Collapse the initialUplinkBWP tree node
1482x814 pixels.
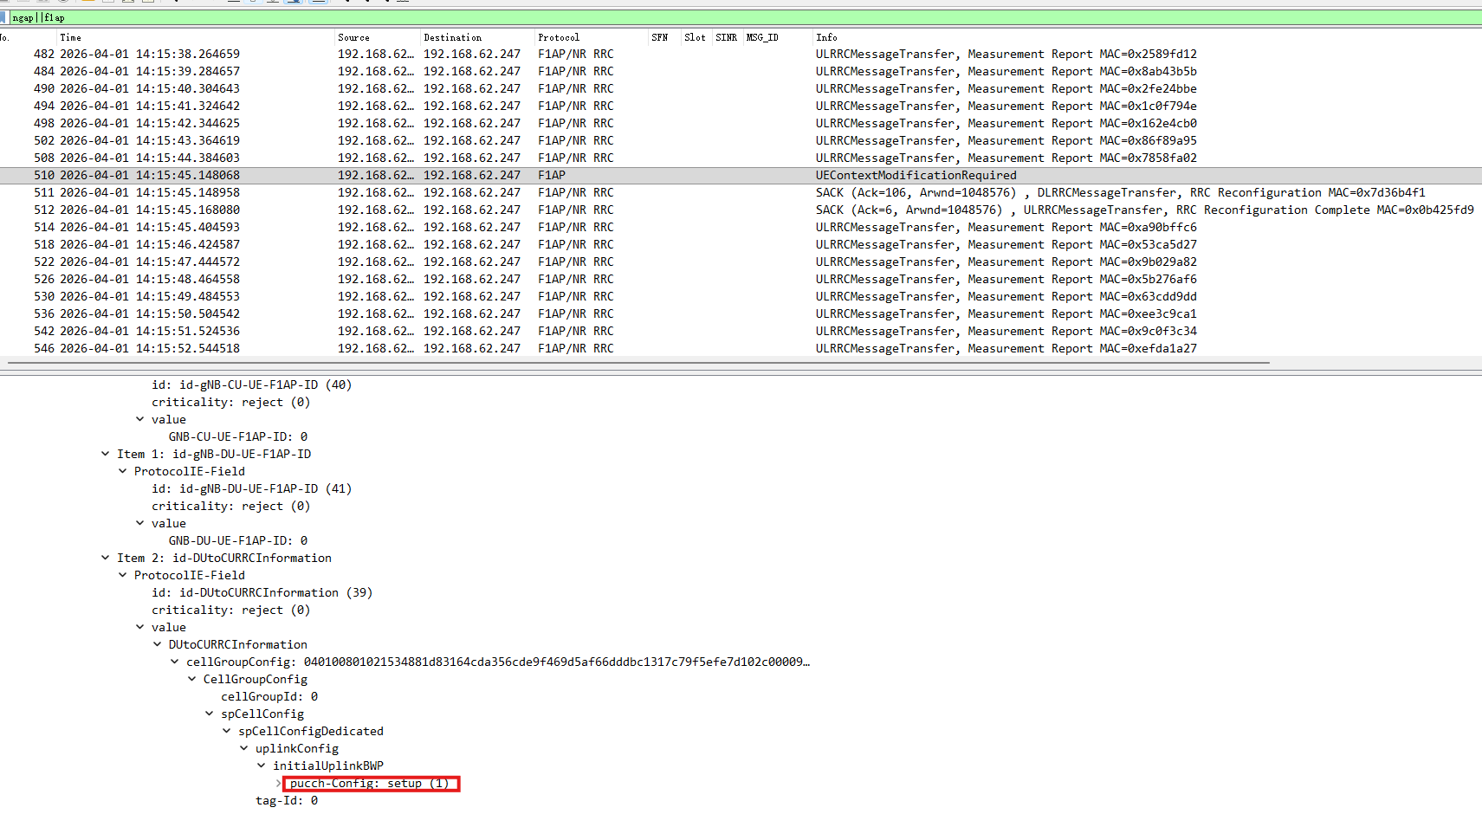pos(262,766)
